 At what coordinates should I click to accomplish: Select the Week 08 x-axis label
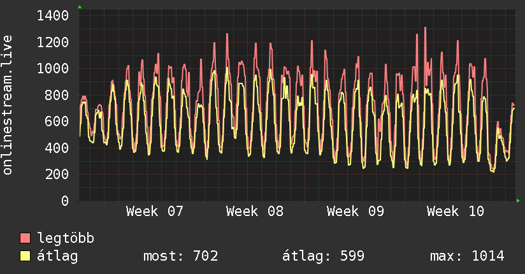pos(255,212)
